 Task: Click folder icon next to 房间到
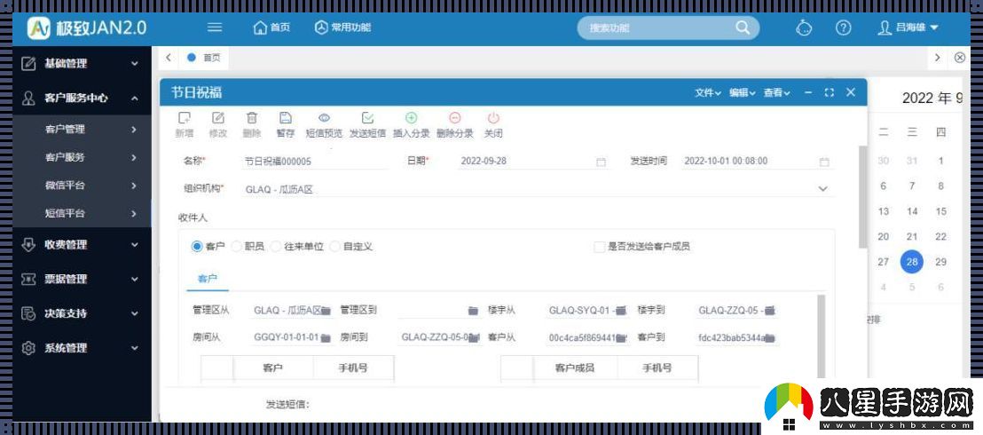pos(475,338)
